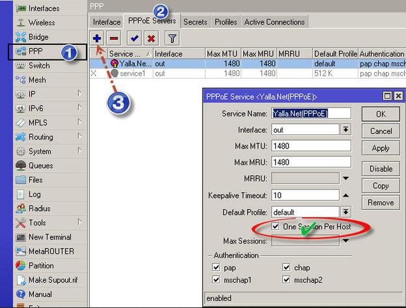Select Queues in the sidebar
This screenshot has width=406, height=308.
tap(40, 165)
